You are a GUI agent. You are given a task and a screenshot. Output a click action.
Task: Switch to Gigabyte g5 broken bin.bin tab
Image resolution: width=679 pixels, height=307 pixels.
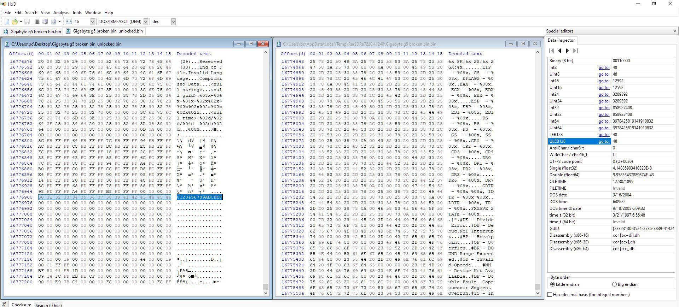coord(35,31)
